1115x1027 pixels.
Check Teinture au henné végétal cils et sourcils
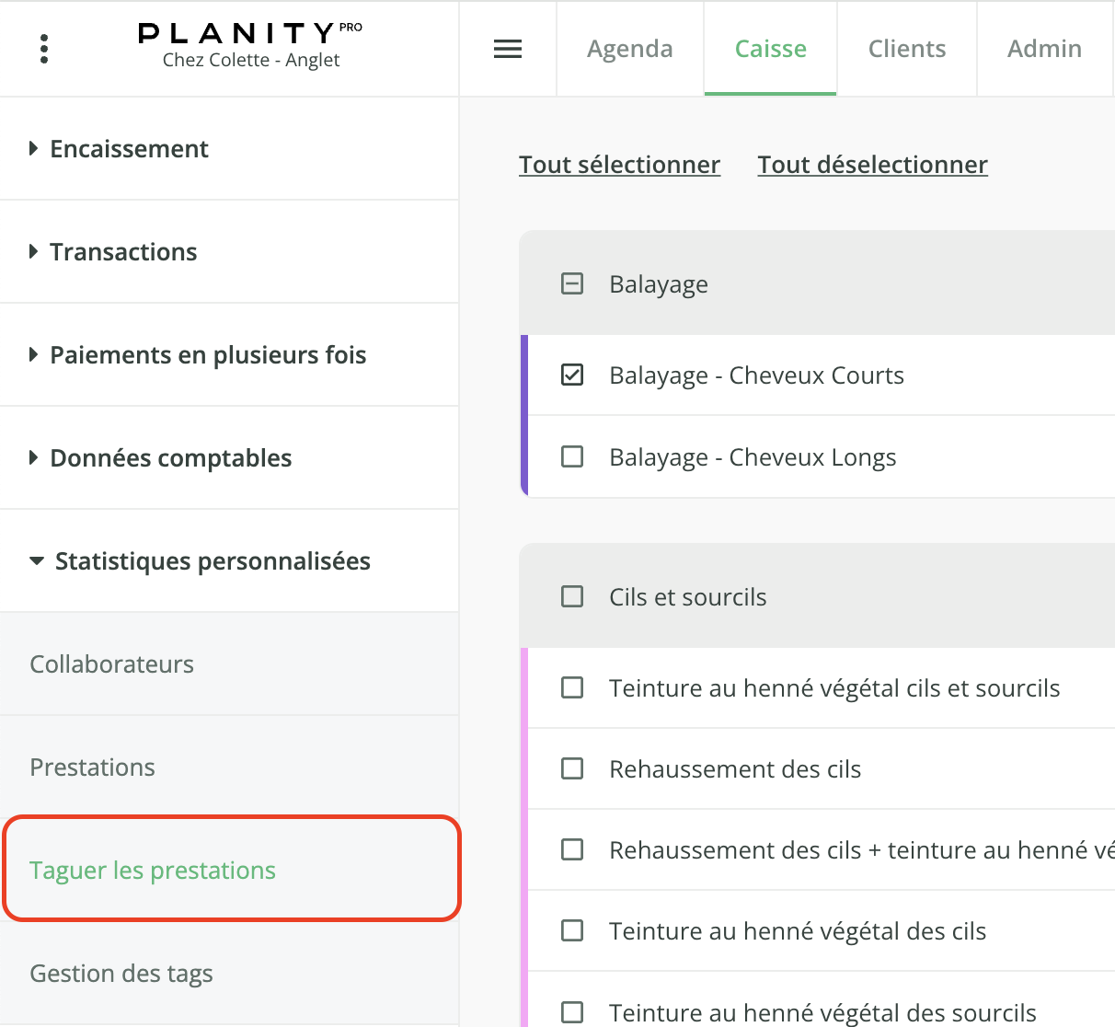572,687
